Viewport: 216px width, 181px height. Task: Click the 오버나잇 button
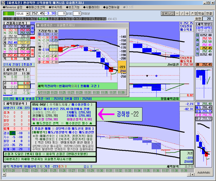[x=168, y=13]
